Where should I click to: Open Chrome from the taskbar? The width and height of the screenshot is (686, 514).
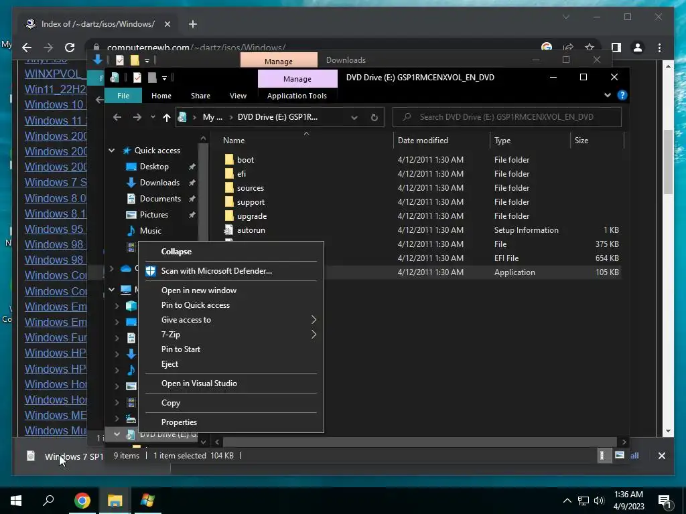[82, 501]
